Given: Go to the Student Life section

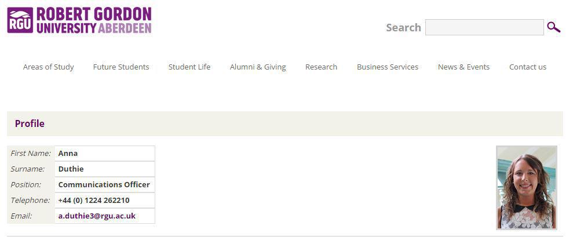Looking at the screenshot, I should pyautogui.click(x=189, y=67).
